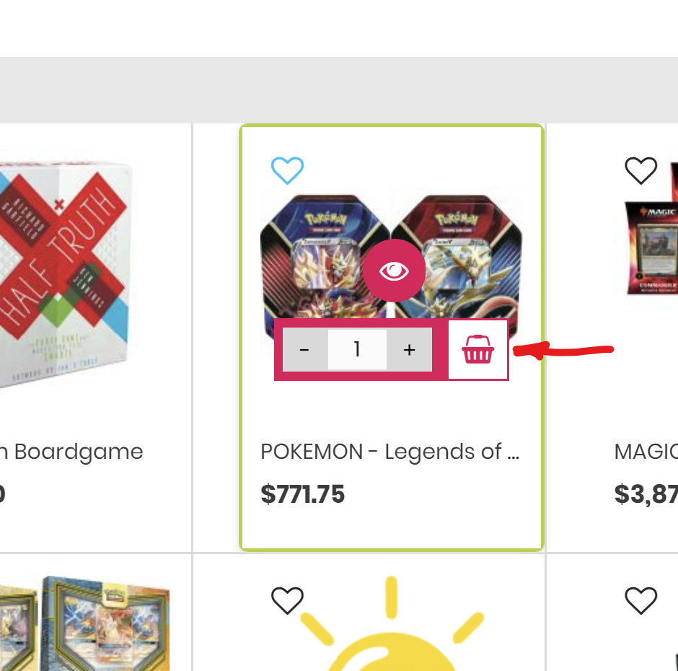Image resolution: width=678 pixels, height=671 pixels.
Task: Open the Half Truth board game image
Action: tap(66, 273)
